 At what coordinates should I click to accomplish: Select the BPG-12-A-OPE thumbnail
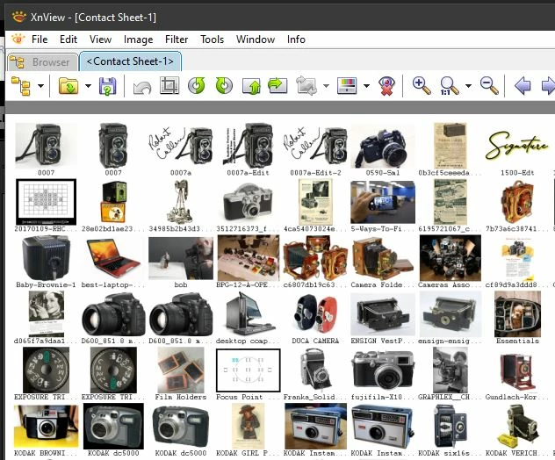pyautogui.click(x=249, y=258)
